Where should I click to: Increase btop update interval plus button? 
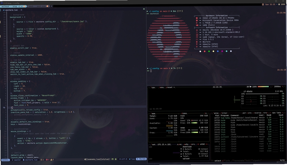point(283,87)
